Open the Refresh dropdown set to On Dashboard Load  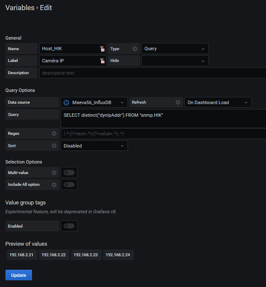pos(218,102)
